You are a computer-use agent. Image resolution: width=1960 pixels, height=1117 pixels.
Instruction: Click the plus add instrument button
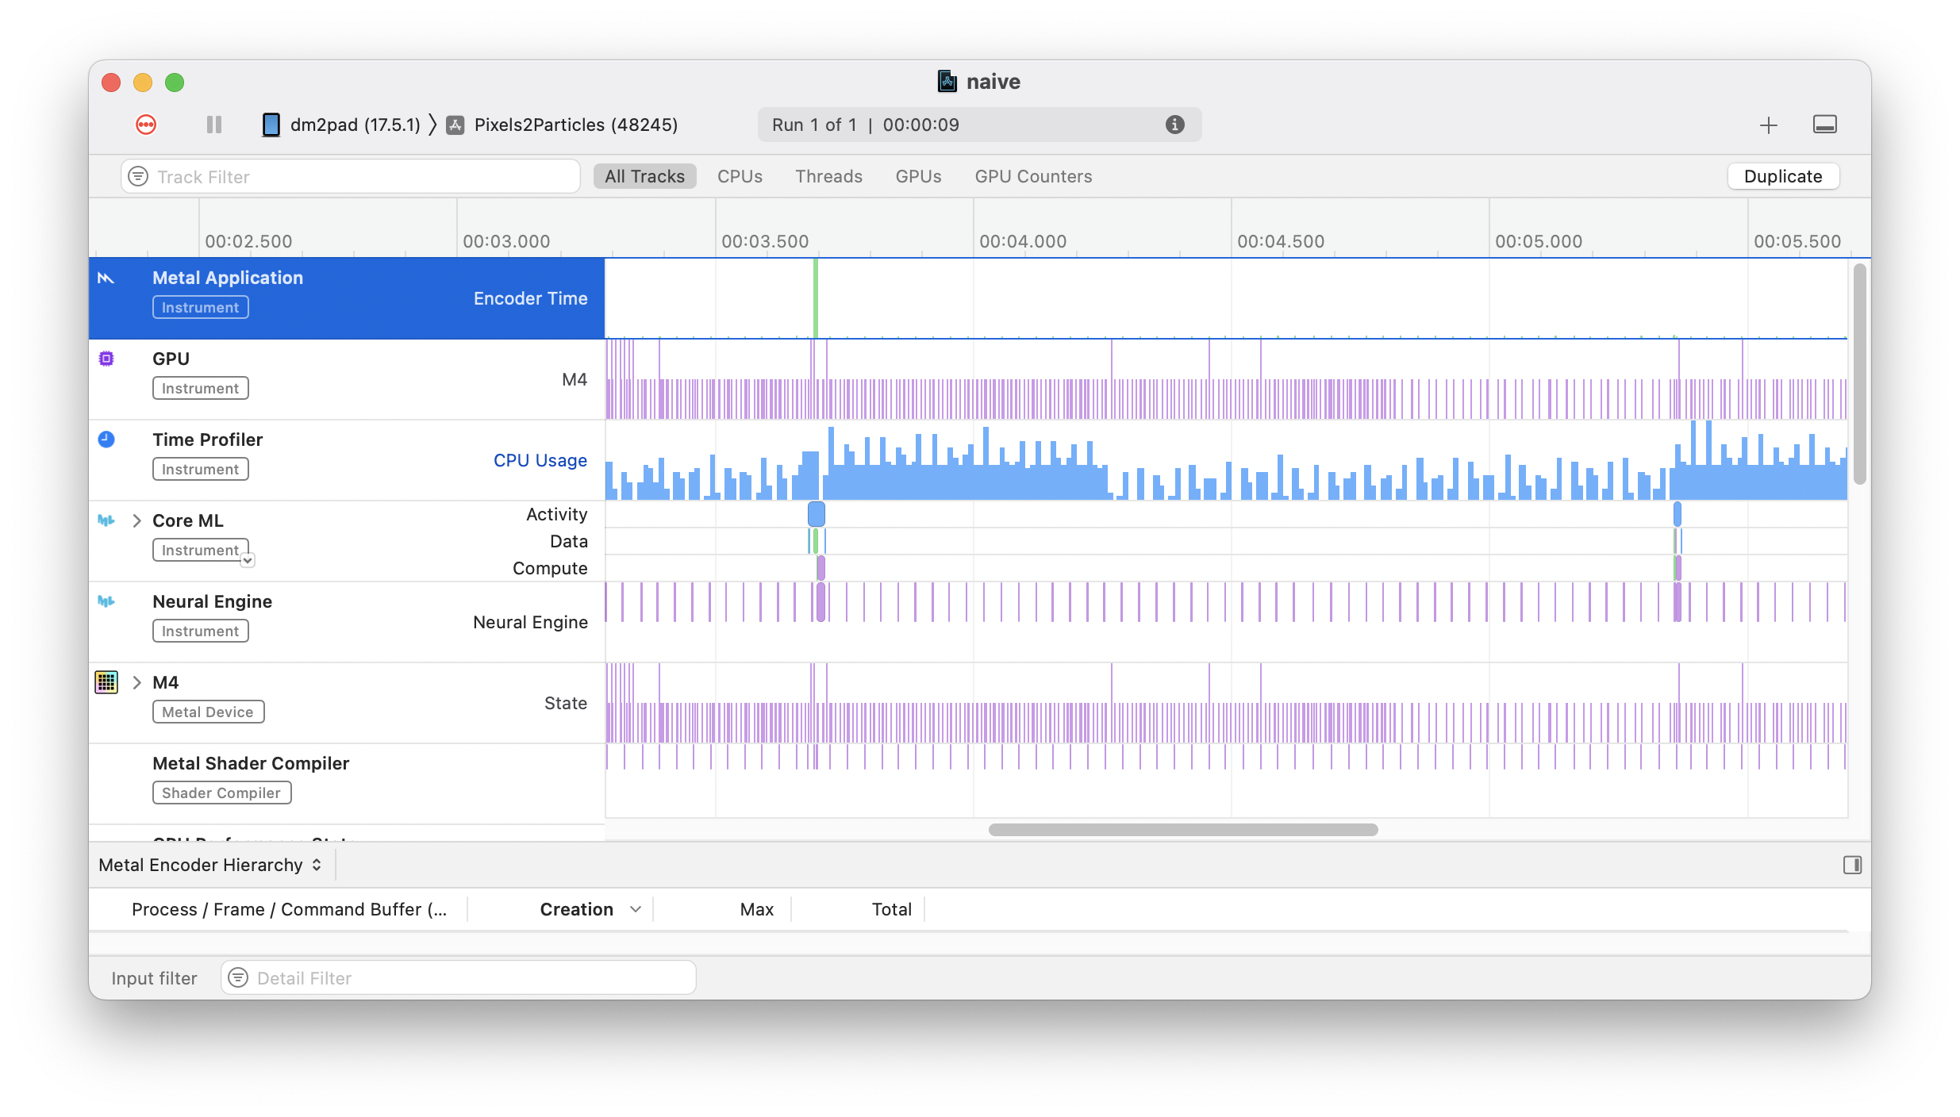pos(1768,125)
